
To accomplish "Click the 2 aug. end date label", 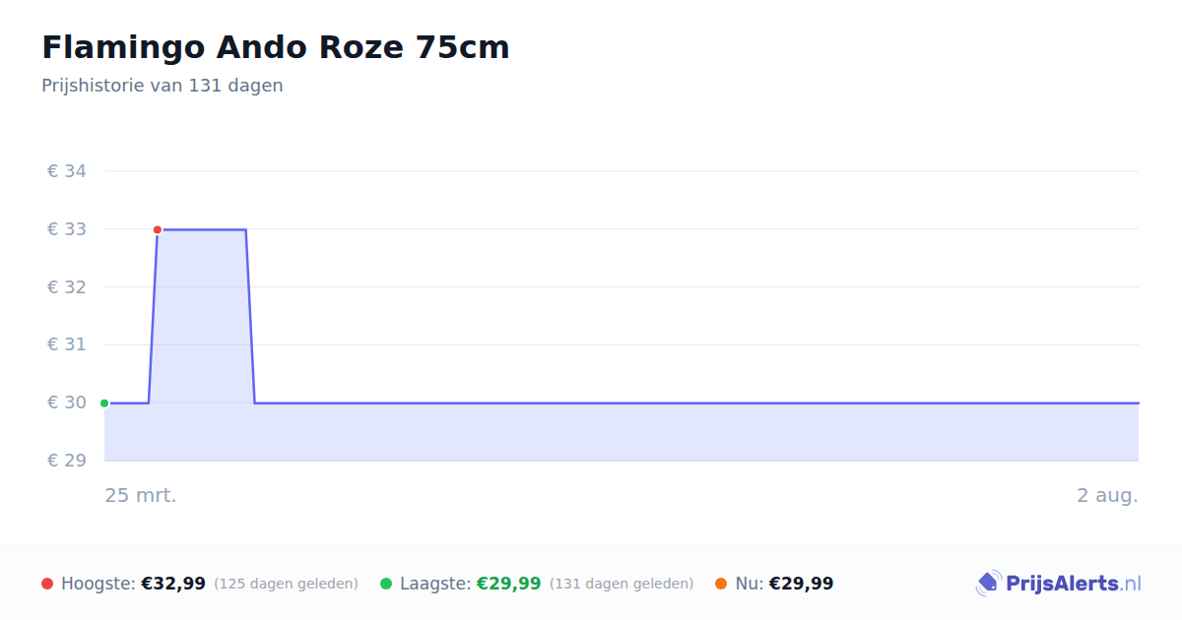I will pos(1107,495).
